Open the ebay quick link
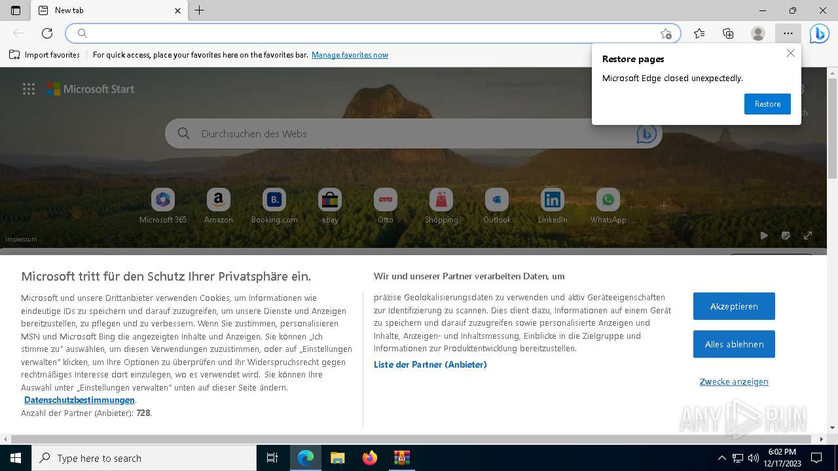This screenshot has height=471, width=838. coord(330,206)
